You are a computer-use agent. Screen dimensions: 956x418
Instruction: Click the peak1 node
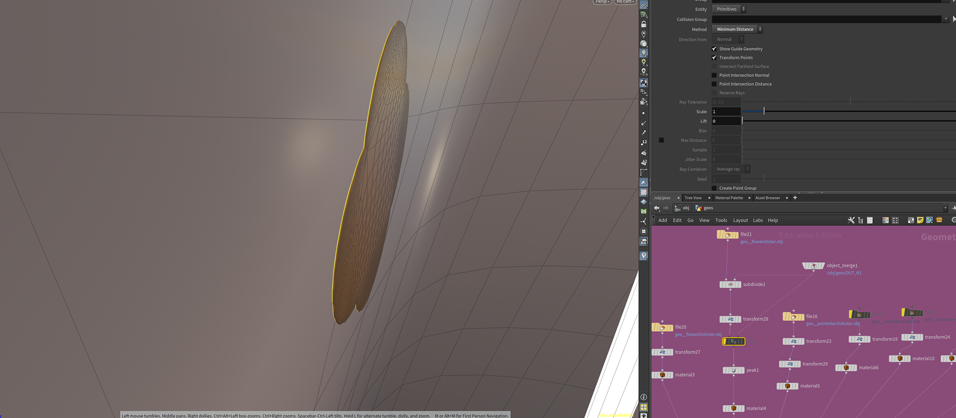coord(733,370)
